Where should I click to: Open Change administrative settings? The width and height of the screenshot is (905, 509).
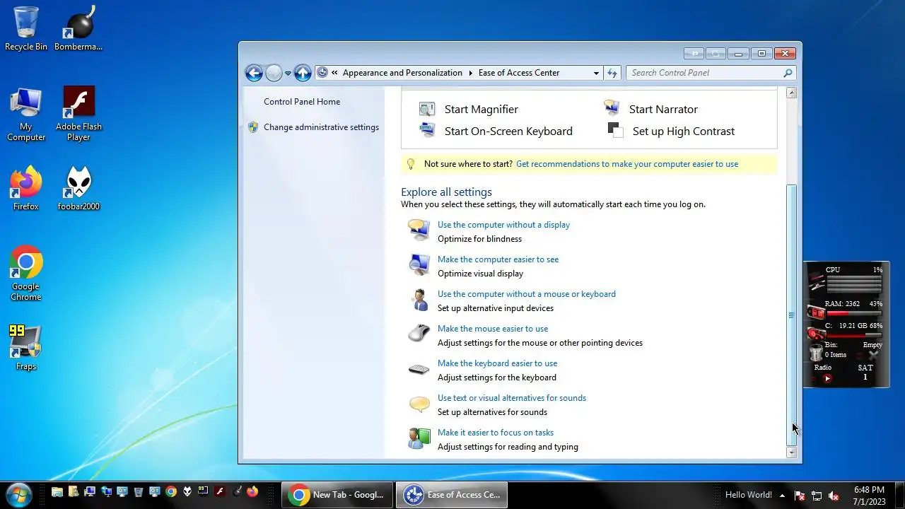pyautogui.click(x=321, y=127)
